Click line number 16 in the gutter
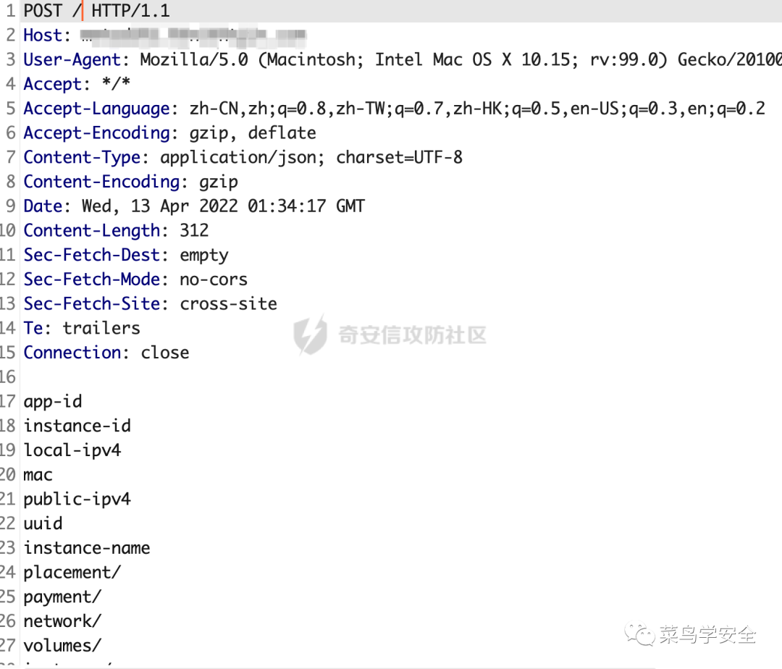 click(8, 377)
